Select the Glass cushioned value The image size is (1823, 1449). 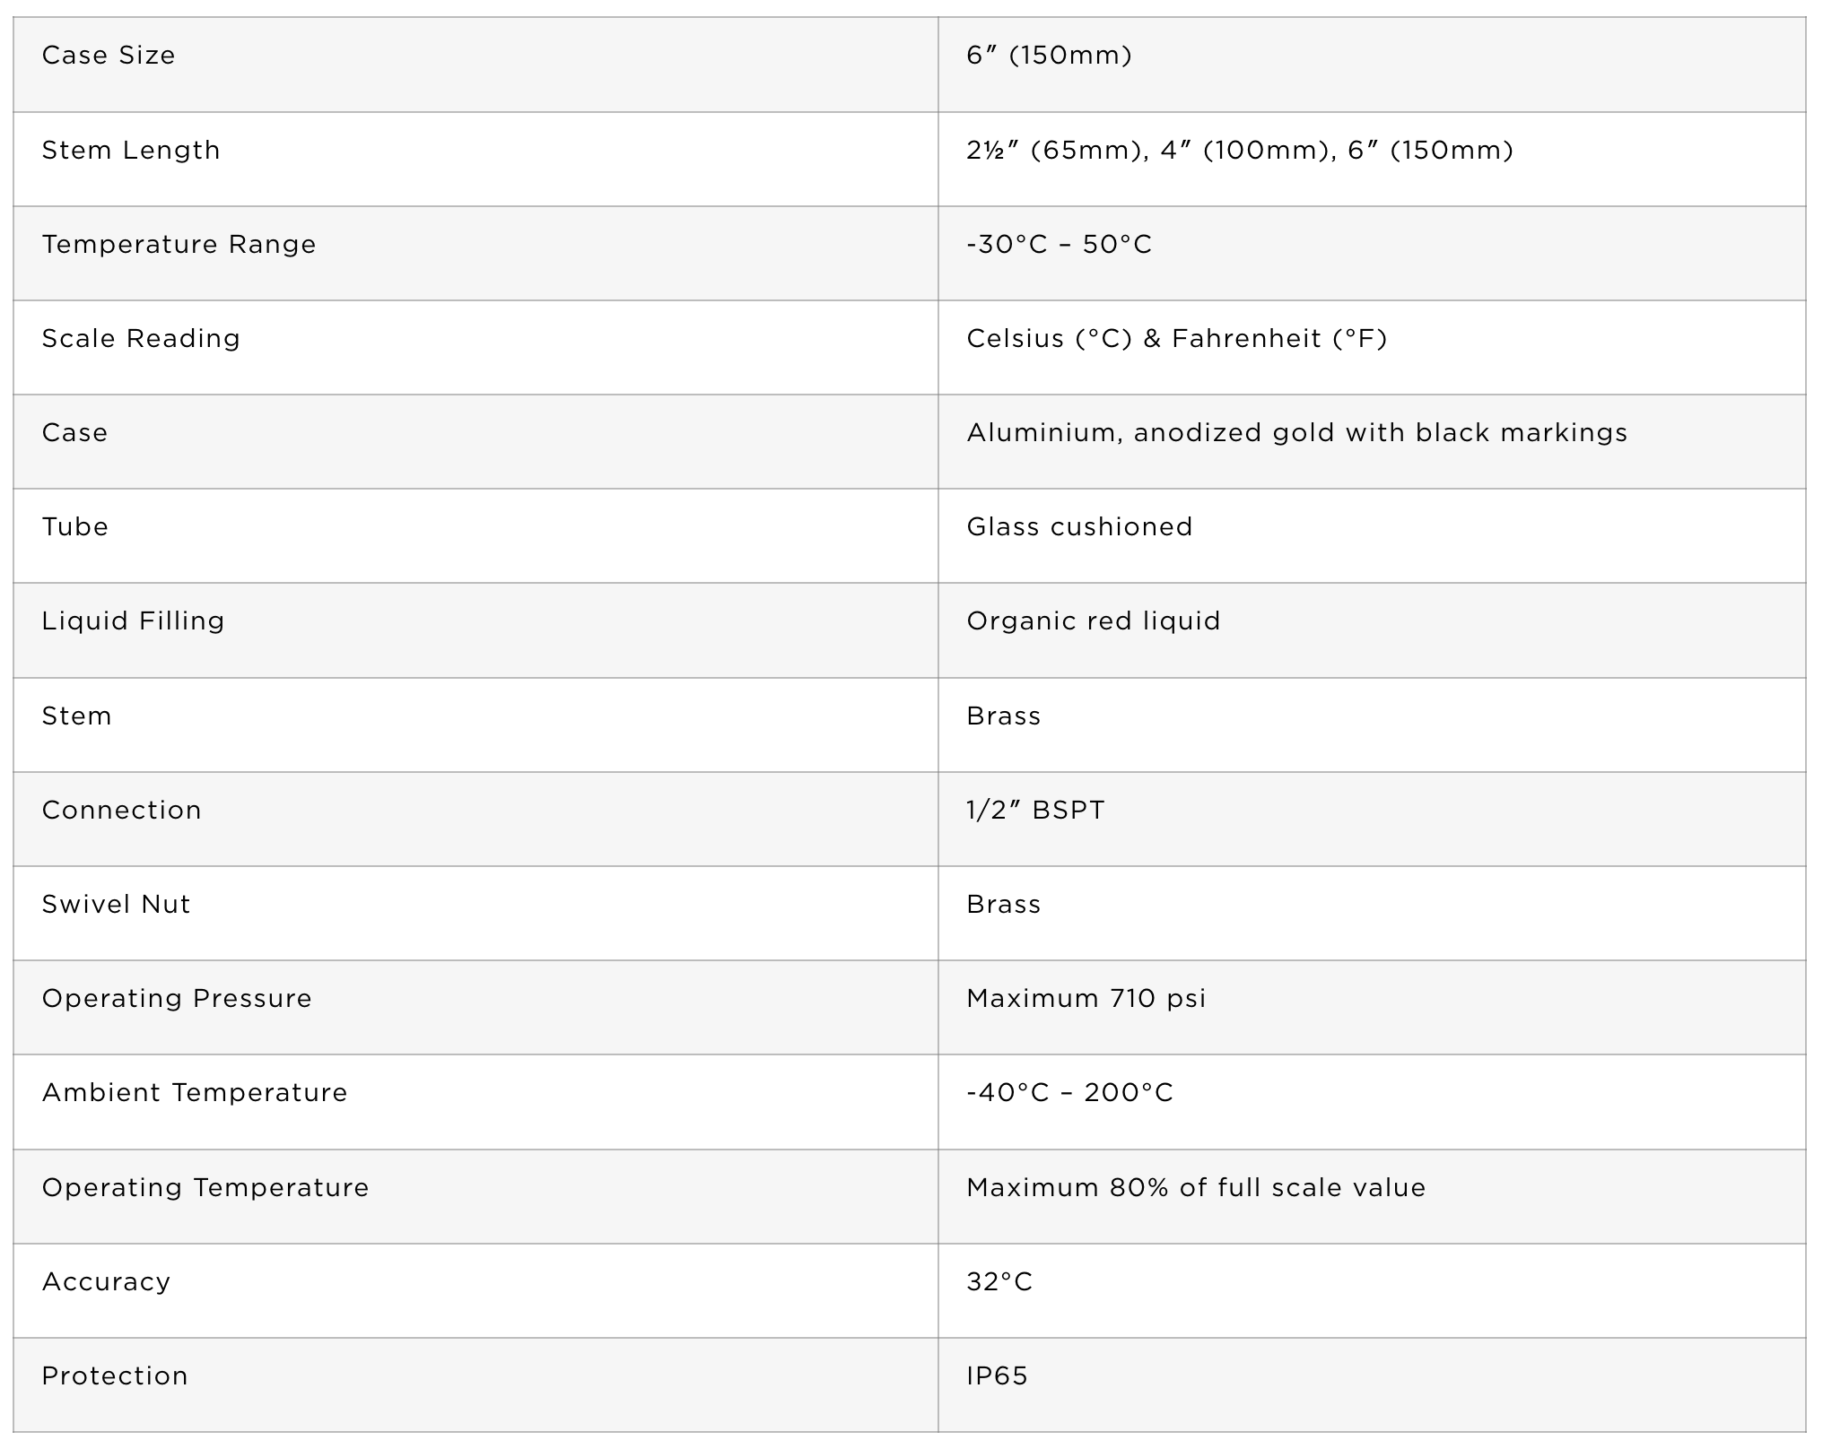1079,526
